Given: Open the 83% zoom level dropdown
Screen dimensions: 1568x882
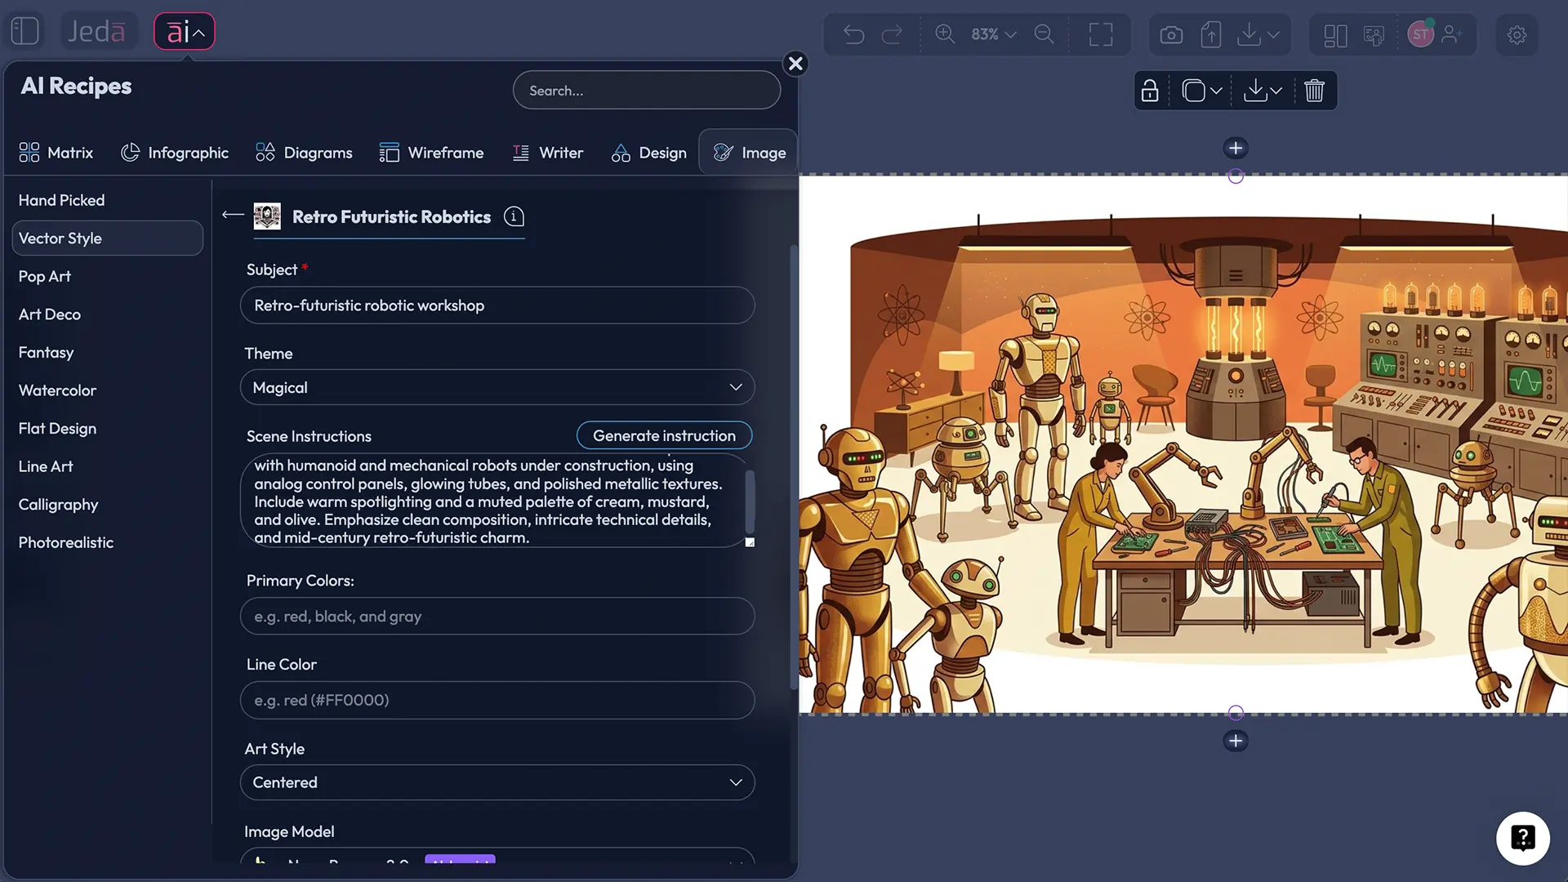Looking at the screenshot, I should pyautogui.click(x=993, y=34).
